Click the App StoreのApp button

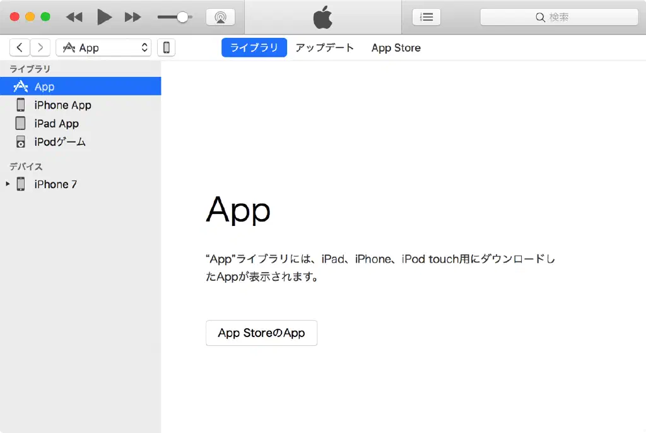pos(261,333)
